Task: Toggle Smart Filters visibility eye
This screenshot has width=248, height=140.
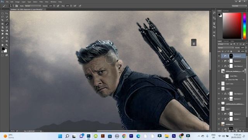Action: (224, 76)
